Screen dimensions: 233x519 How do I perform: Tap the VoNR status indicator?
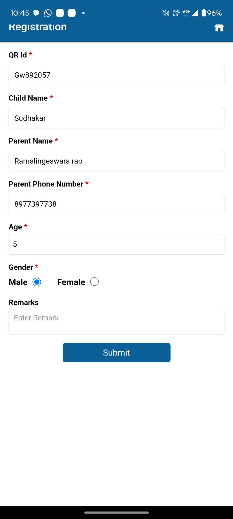pos(176,13)
